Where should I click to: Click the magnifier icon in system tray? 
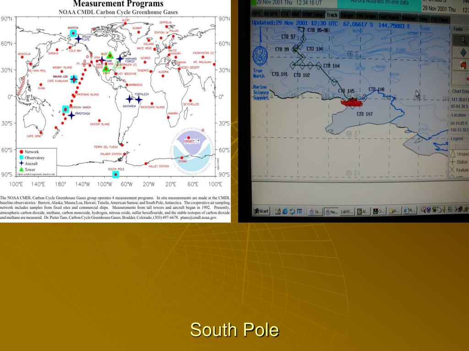point(424,210)
